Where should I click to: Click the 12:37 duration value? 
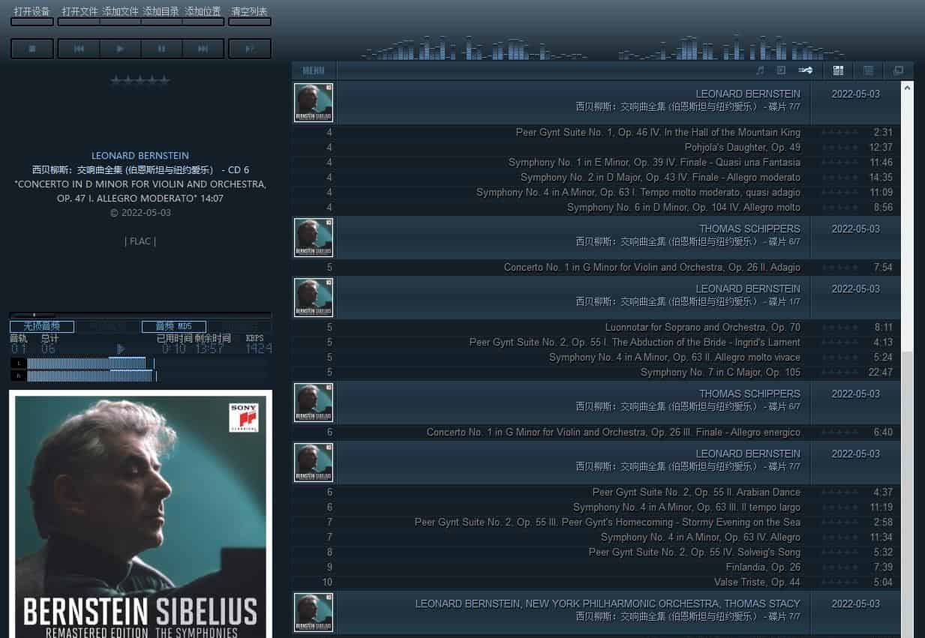(x=881, y=148)
